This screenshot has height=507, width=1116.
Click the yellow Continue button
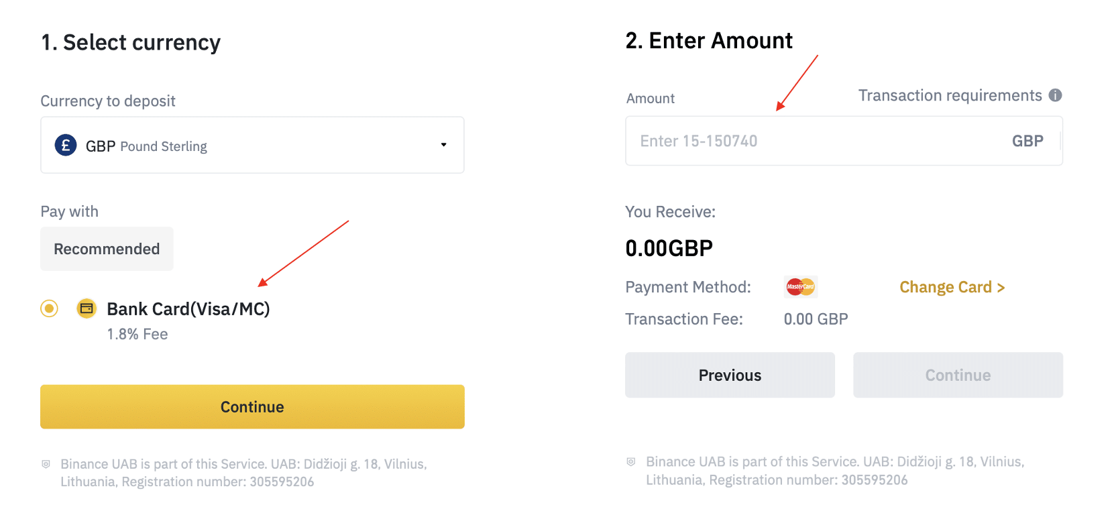252,406
